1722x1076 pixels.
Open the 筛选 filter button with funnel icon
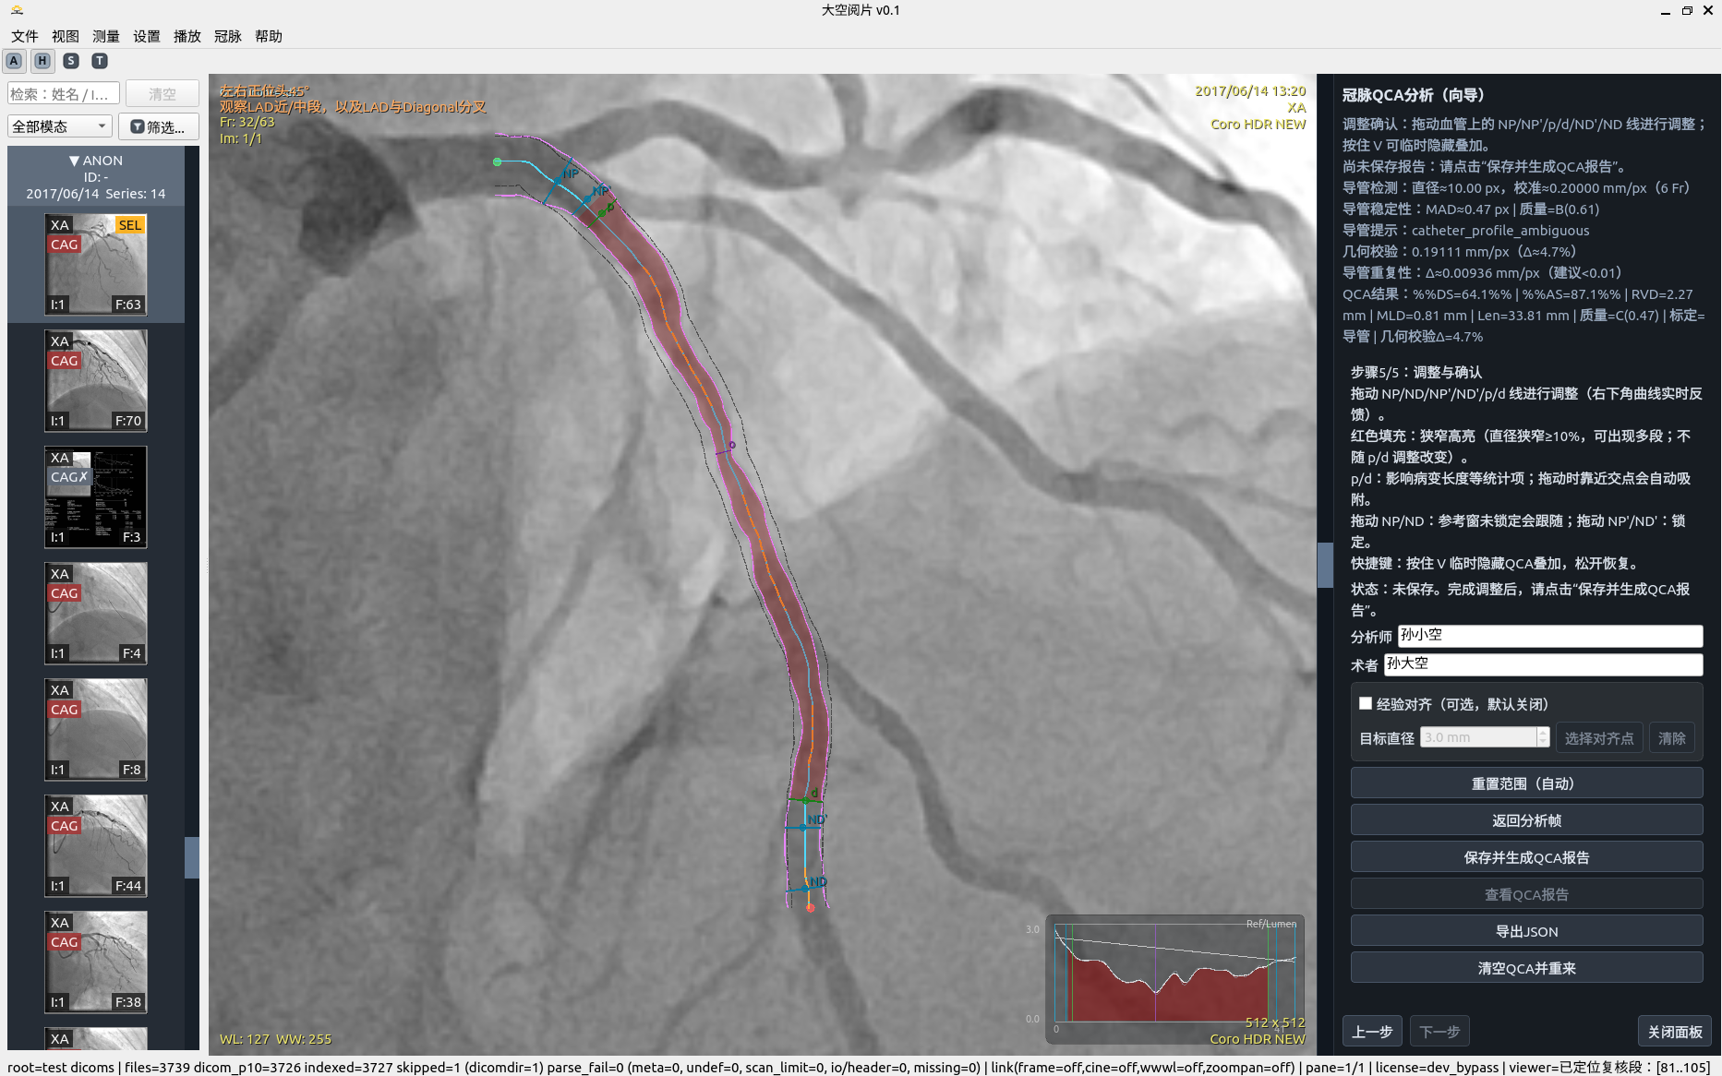coord(158,126)
